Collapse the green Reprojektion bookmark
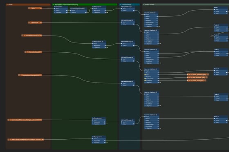The height and width of the screenshot is (152, 229). point(54,4)
